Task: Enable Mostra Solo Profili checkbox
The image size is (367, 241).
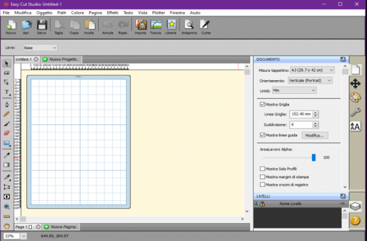Action: coord(263,169)
